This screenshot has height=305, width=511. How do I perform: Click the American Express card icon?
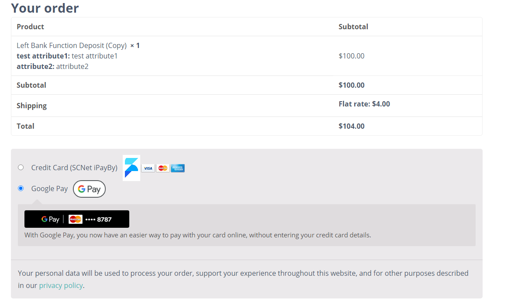click(178, 168)
